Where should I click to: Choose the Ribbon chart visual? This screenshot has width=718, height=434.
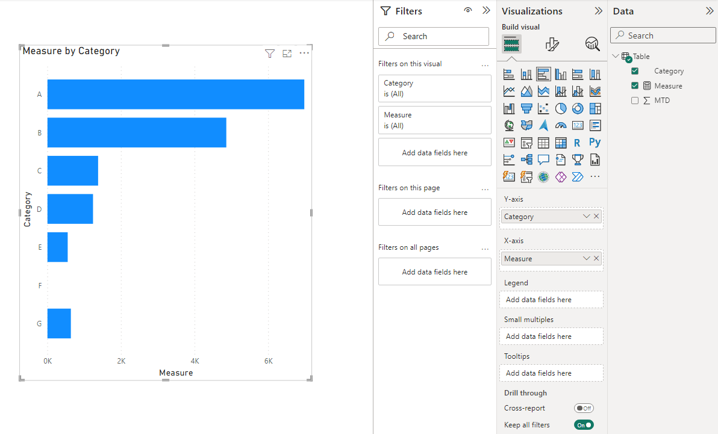click(x=595, y=91)
